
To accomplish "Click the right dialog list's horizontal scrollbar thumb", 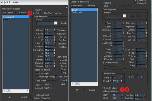I will click(77, 84).
